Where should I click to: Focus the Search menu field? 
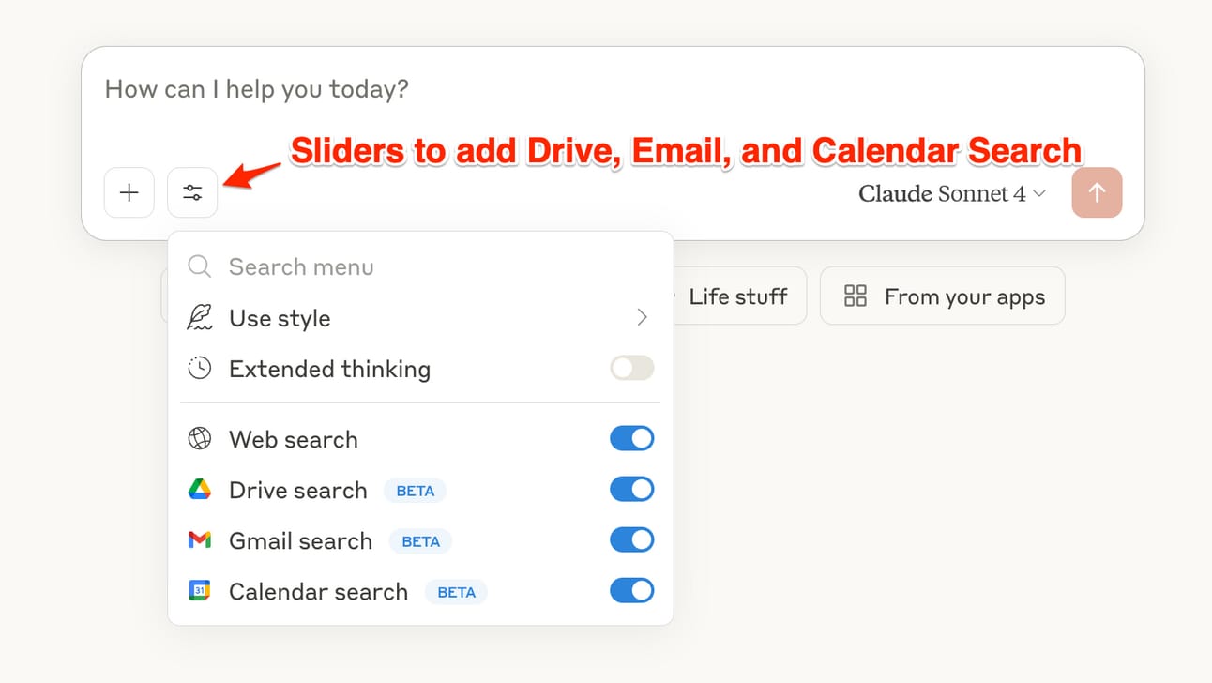tap(420, 267)
